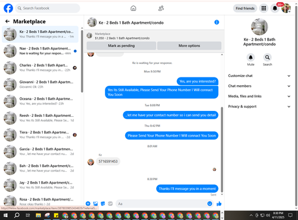Expand Privacy & support section
Screen dimensions: 298x220
(x=259, y=107)
